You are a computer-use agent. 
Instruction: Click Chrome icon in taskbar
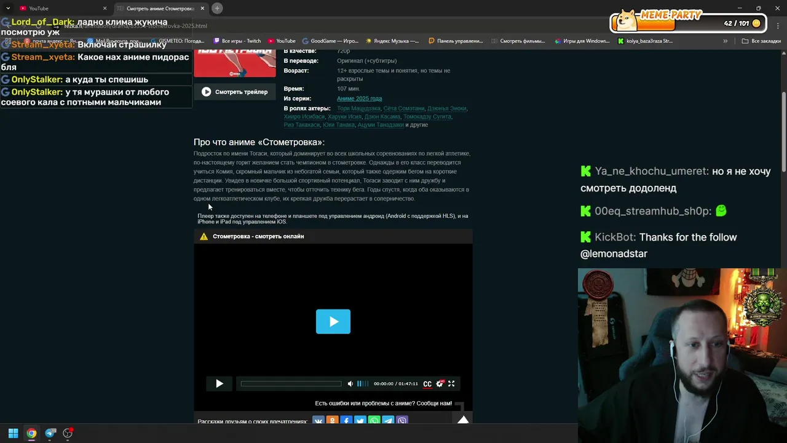click(x=31, y=433)
